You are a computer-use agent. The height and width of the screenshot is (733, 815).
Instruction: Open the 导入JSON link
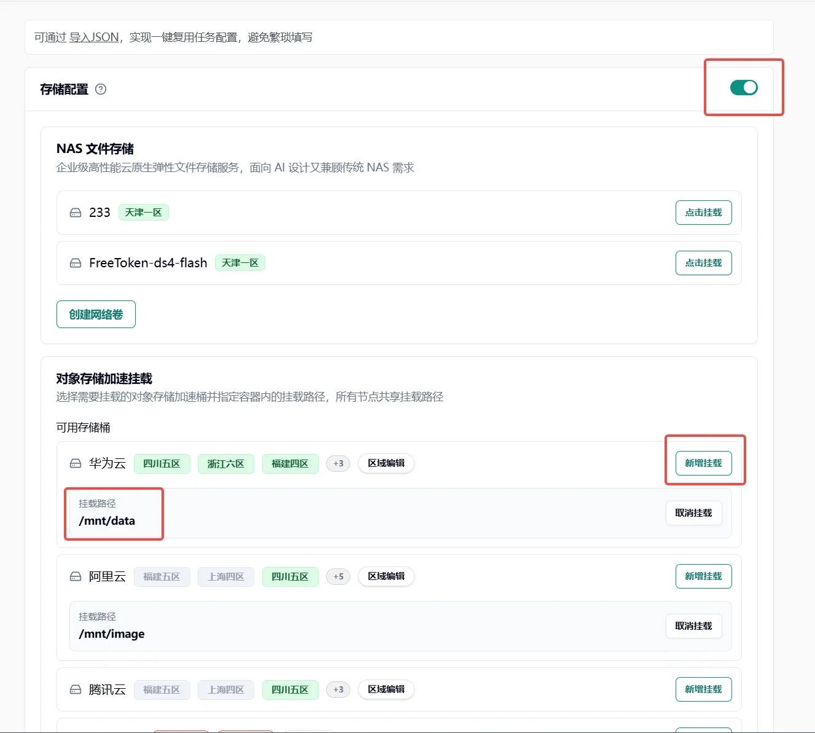94,37
